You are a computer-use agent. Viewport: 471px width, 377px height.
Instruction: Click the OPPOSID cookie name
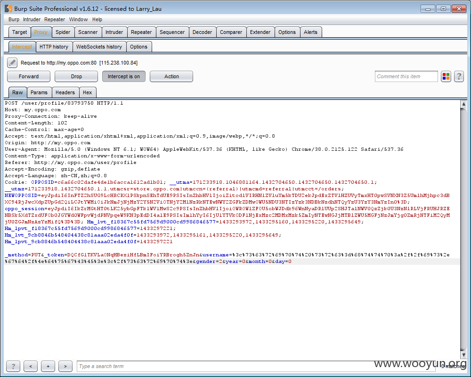coord(43,182)
